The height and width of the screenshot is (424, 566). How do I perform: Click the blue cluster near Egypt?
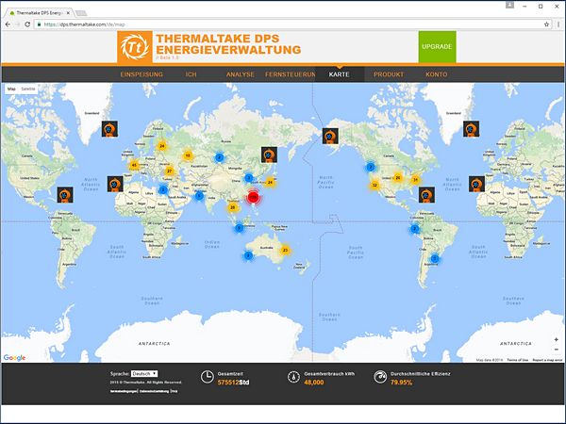[x=163, y=189]
